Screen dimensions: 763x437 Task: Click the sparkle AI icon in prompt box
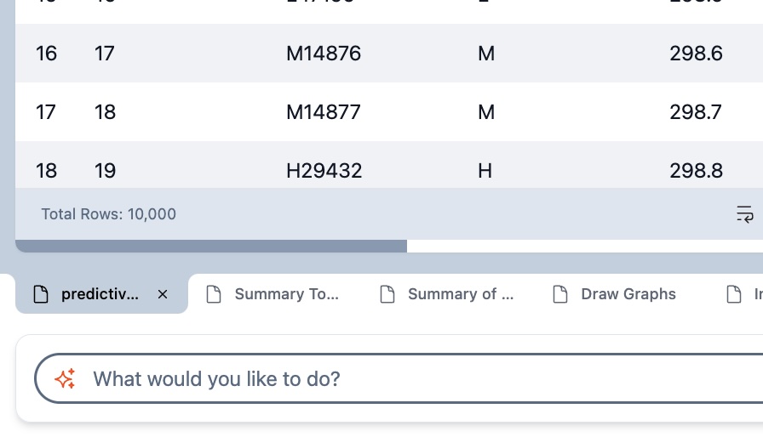pyautogui.click(x=66, y=379)
